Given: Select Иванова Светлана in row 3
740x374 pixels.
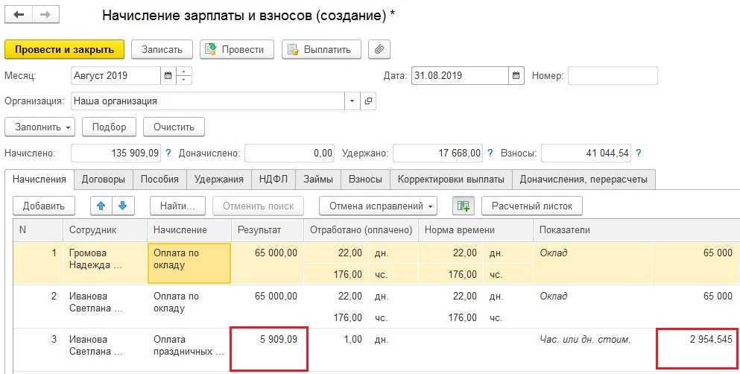Looking at the screenshot, I should tap(105, 349).
